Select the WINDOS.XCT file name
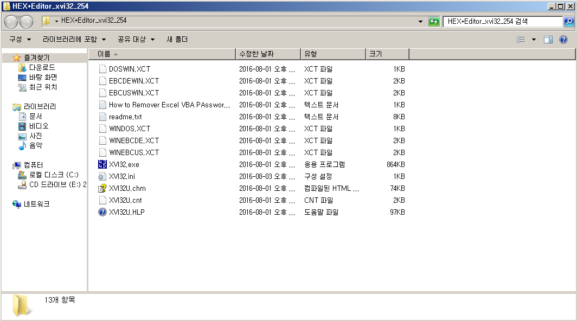 [130, 129]
